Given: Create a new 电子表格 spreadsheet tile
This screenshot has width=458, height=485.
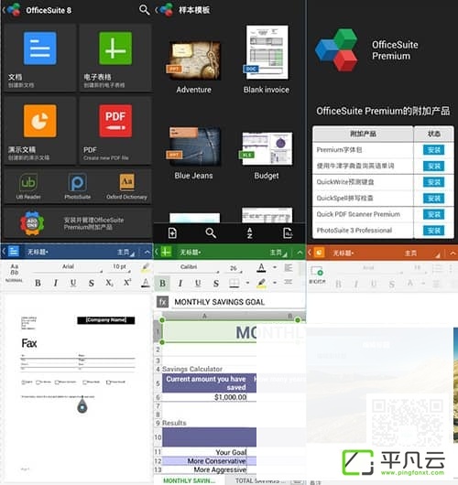Looking at the screenshot, I should [x=115, y=58].
